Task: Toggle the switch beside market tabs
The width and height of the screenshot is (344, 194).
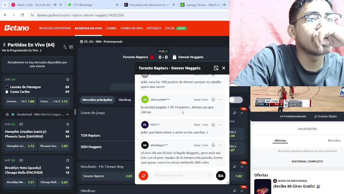Action: 236,100
